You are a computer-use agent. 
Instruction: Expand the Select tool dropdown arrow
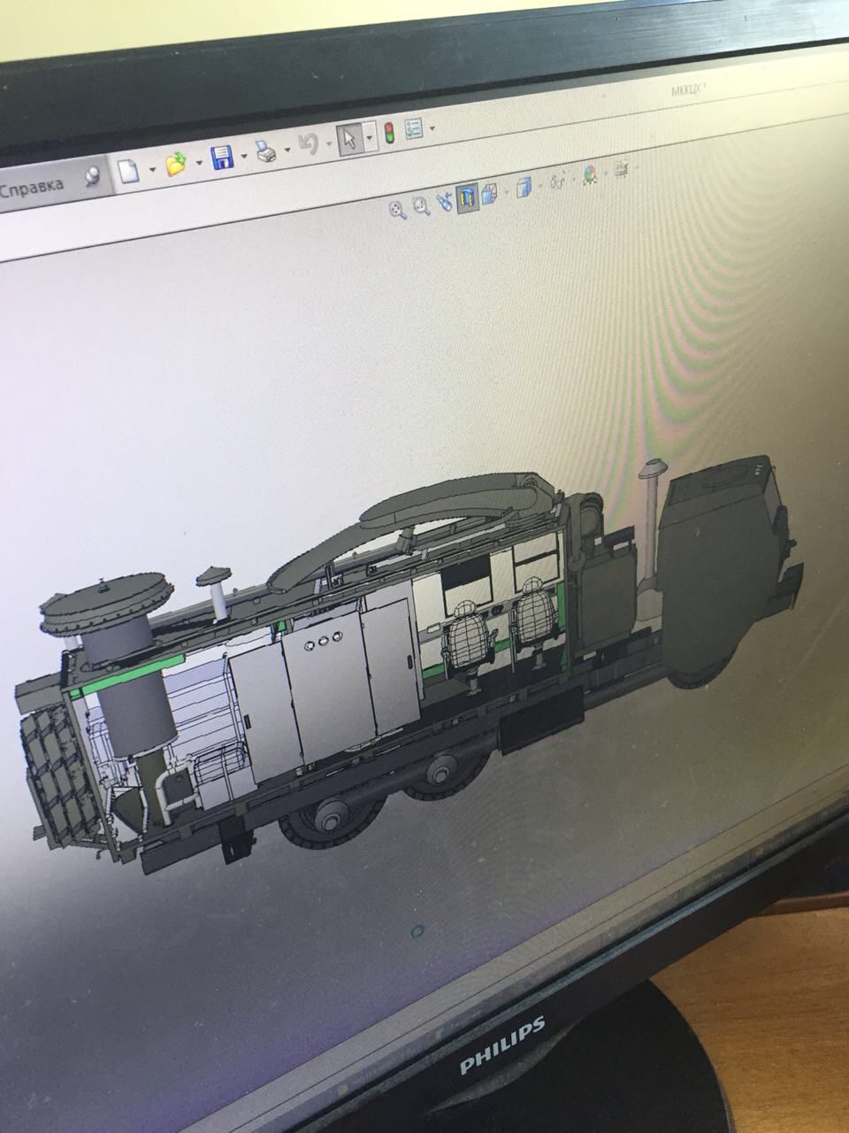click(369, 138)
